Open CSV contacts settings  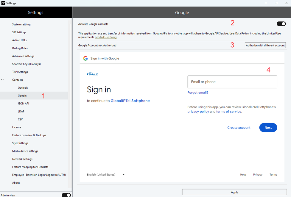pos(20,119)
